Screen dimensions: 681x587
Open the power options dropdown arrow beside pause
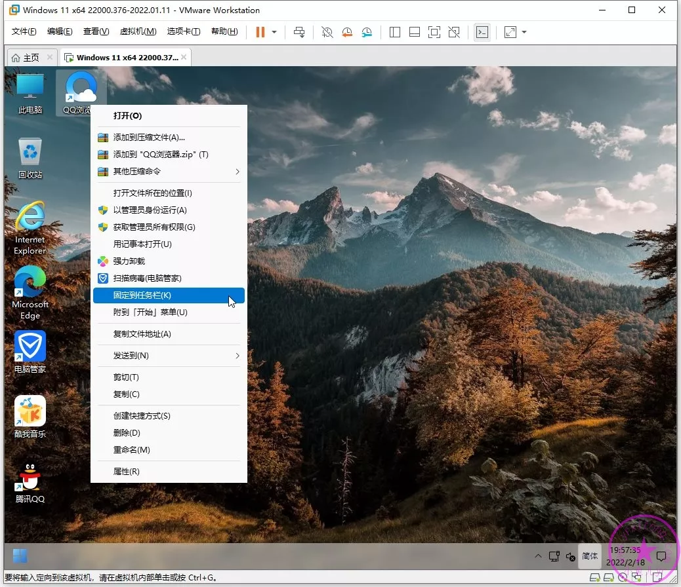tap(274, 32)
